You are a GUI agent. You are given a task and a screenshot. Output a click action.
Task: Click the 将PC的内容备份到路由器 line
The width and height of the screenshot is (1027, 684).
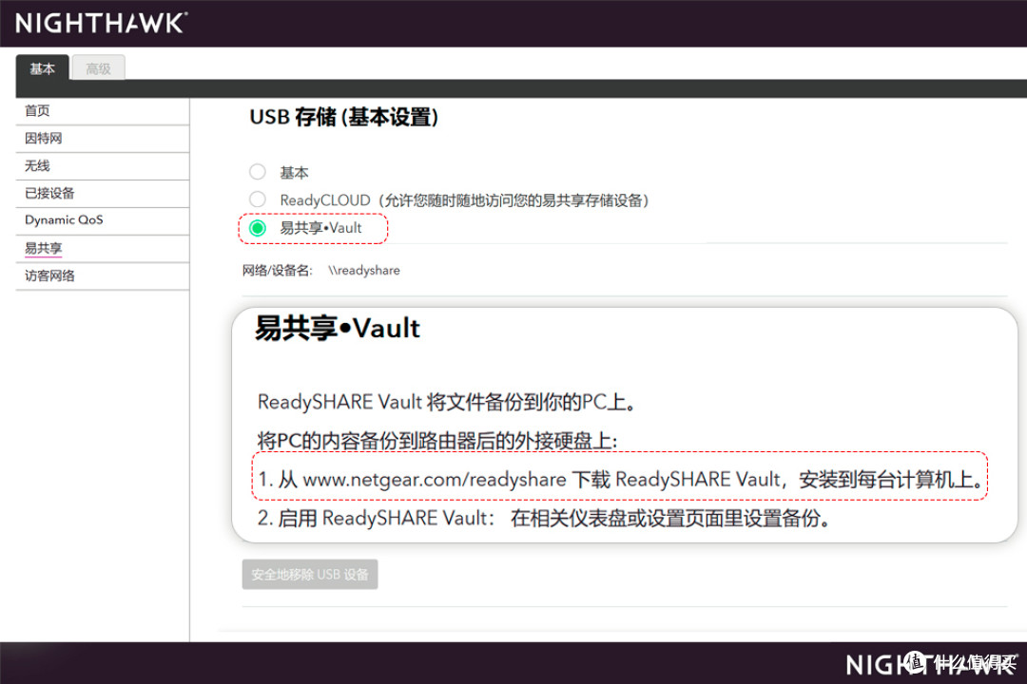coord(437,441)
